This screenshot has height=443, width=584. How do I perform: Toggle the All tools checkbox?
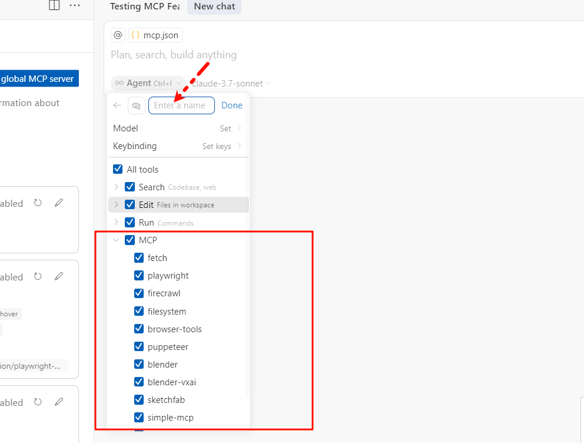click(118, 169)
